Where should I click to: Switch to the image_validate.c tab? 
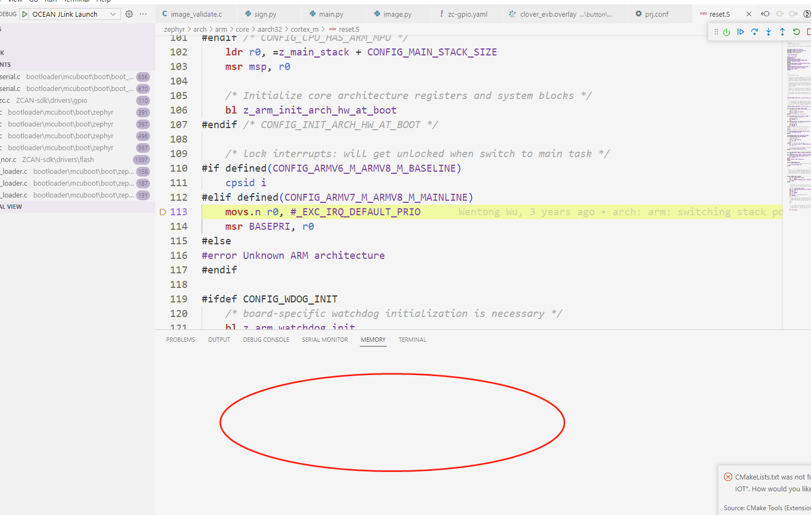click(196, 14)
